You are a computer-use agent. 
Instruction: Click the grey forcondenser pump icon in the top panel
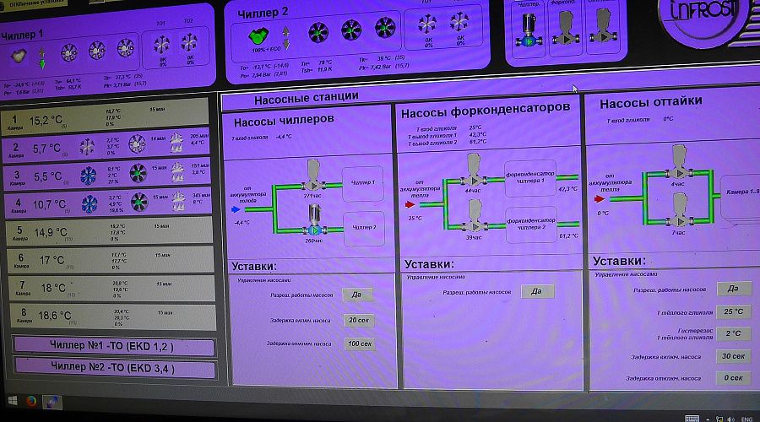pos(566,28)
